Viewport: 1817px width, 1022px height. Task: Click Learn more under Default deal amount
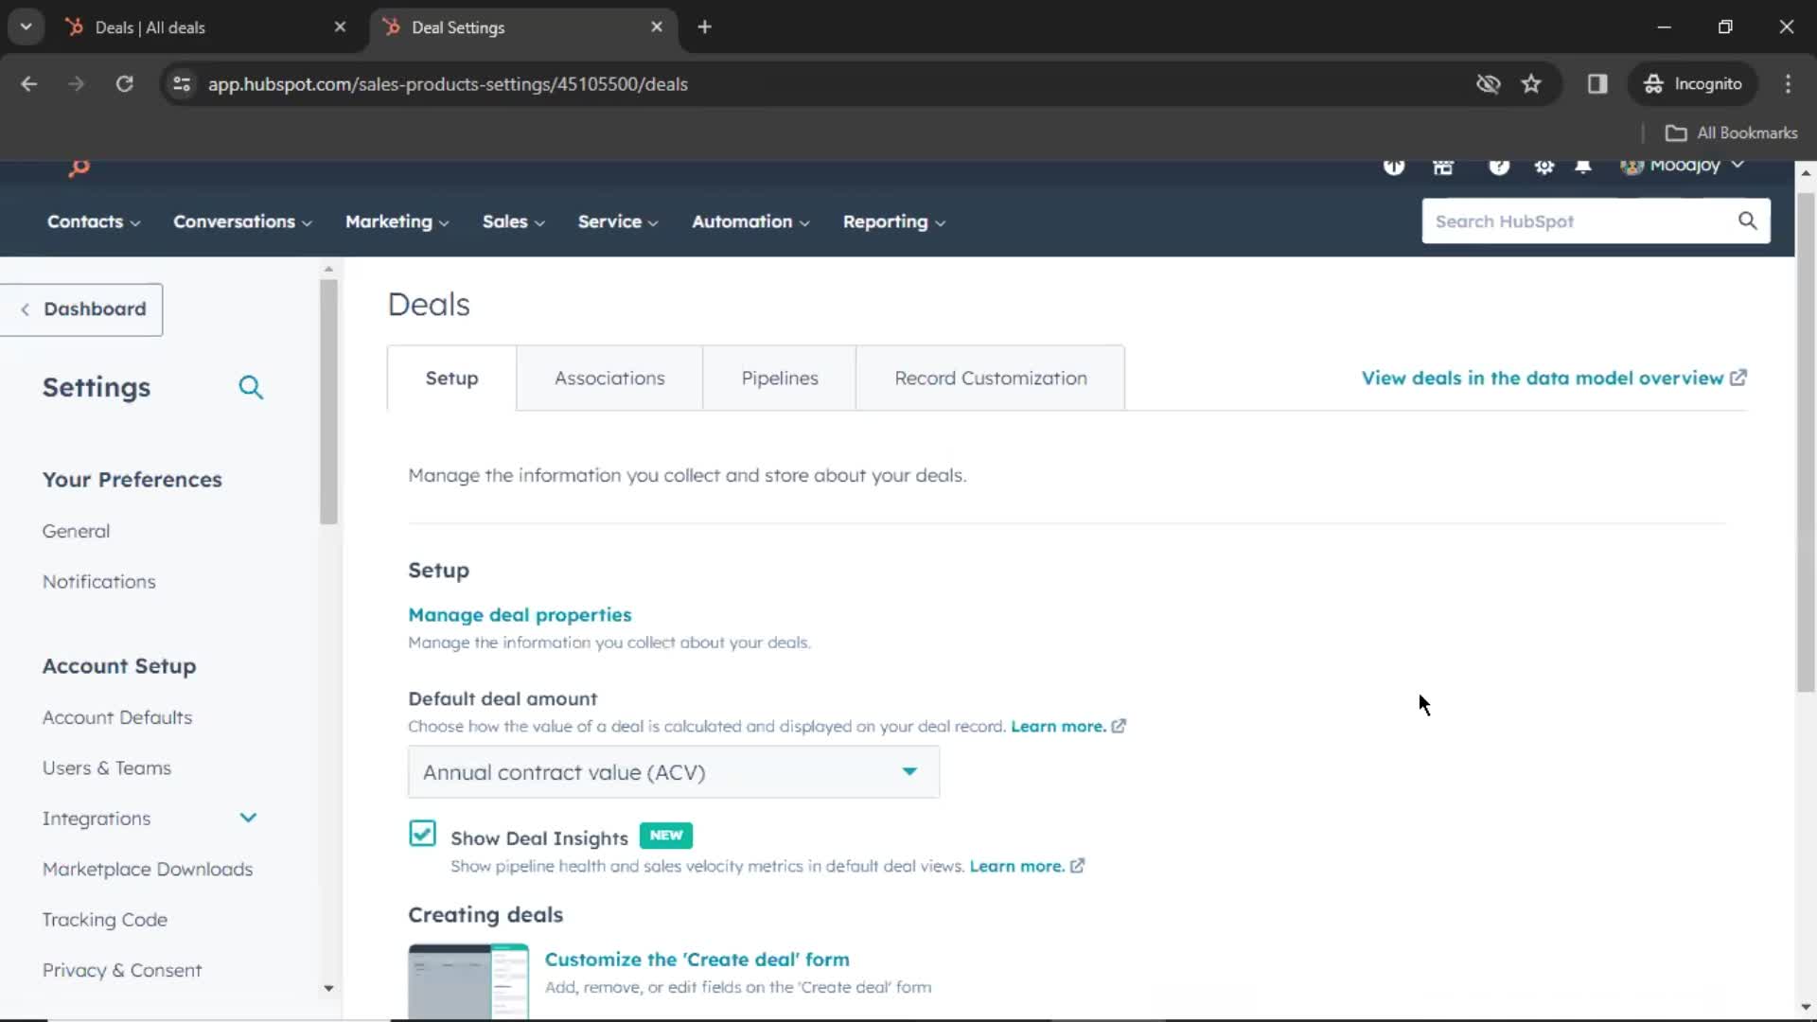click(1058, 726)
